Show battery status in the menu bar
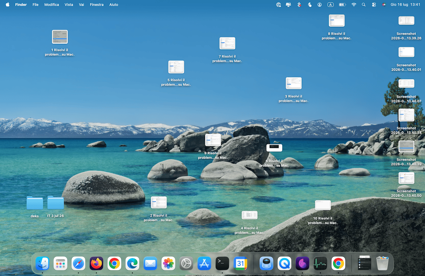Image resolution: width=425 pixels, height=276 pixels. coord(342,5)
